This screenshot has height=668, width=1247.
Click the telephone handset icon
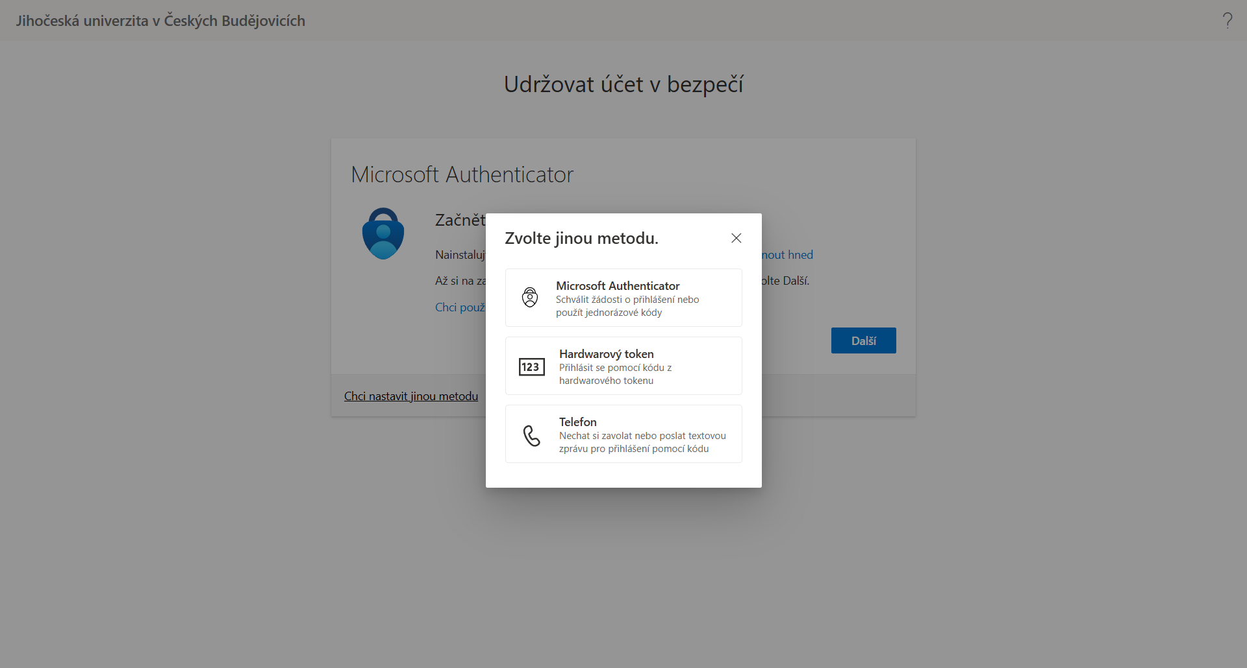(x=531, y=435)
